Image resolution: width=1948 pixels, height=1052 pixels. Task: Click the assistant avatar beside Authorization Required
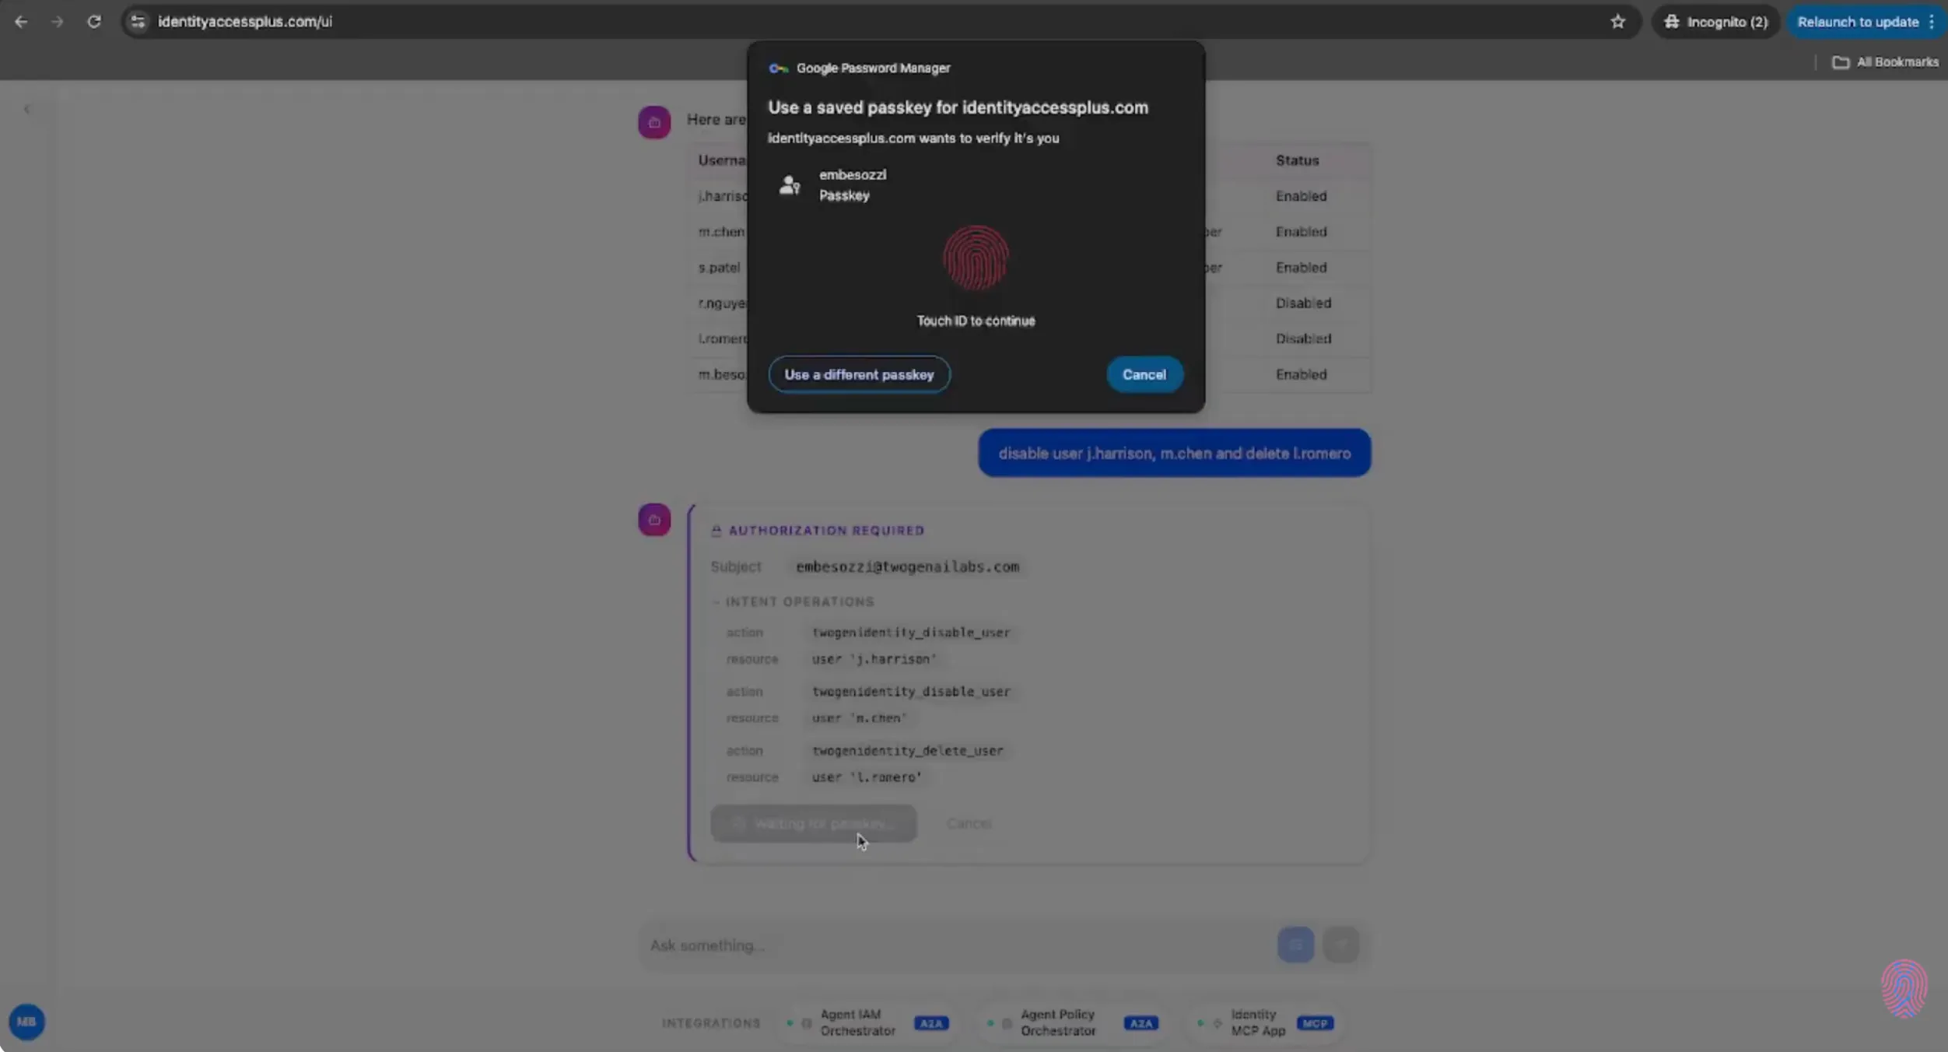click(654, 520)
